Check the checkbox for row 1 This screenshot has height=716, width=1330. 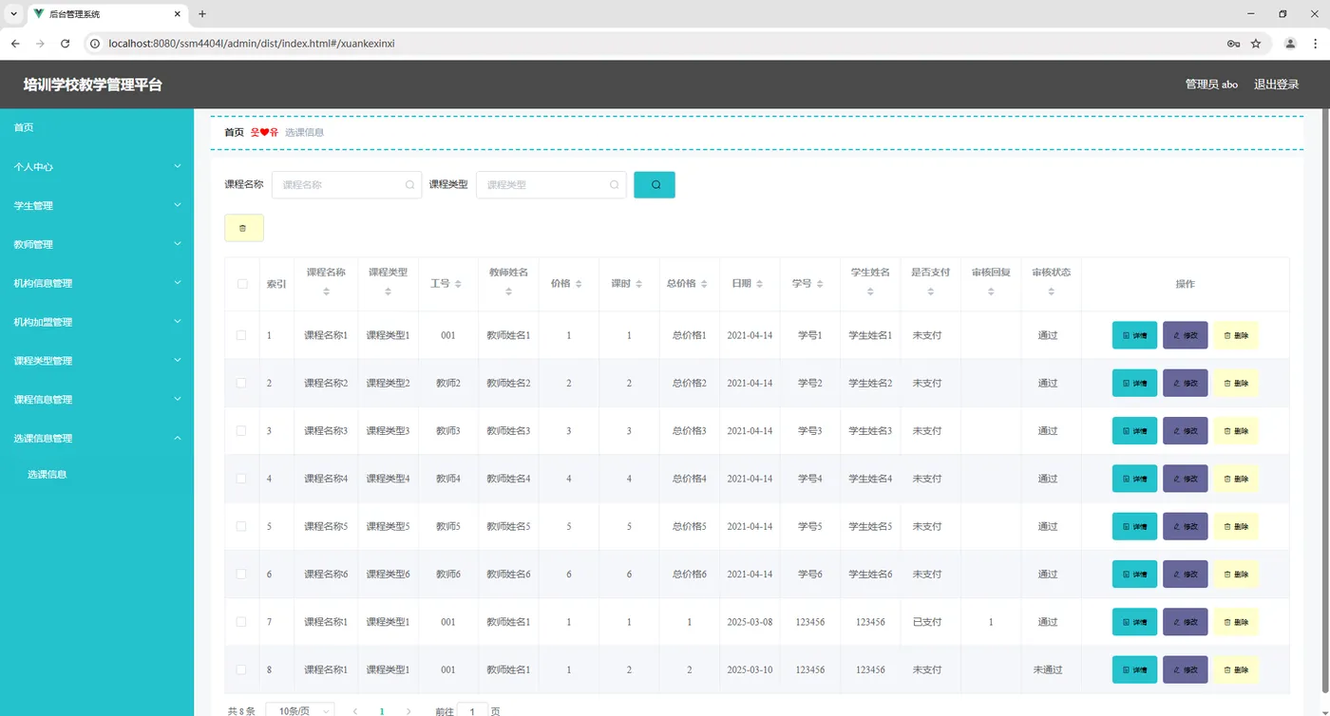241,335
